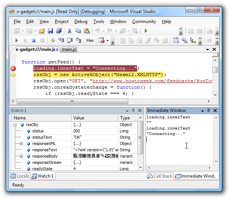Click the Show Next Statement yellow arrow icon

tap(53, 40)
